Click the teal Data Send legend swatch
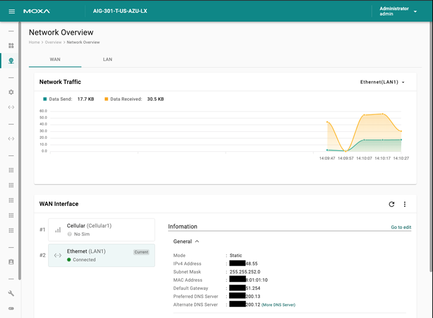 45,99
